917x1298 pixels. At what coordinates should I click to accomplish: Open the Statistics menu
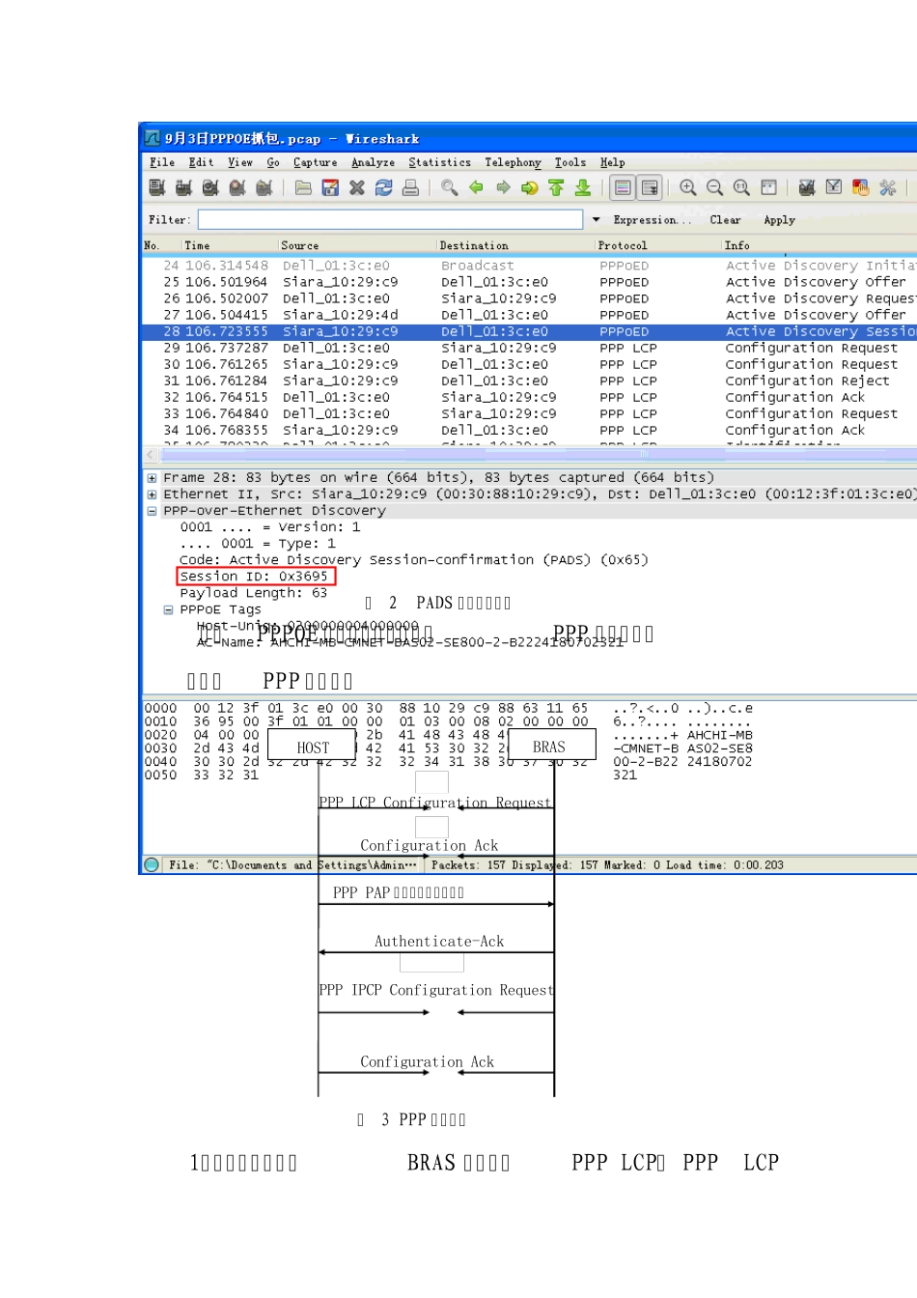(x=439, y=162)
